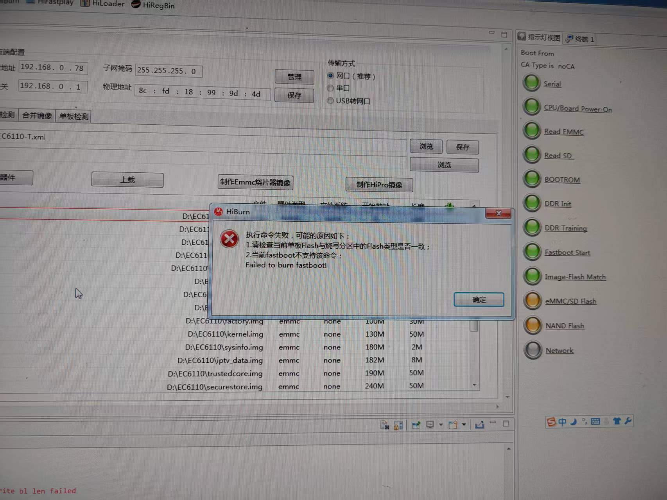Open the Fastboot Start link
The height and width of the screenshot is (500, 667).
pos(567,253)
